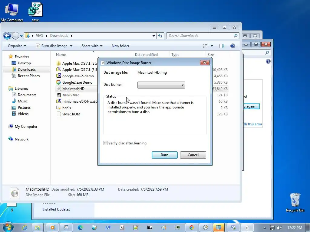Expand the Burn disc image dropdown arrow
This screenshot has width=310, height=232.
click(71, 46)
